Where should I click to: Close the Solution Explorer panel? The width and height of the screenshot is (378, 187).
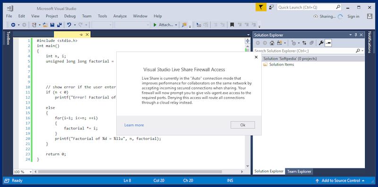coord(361,35)
